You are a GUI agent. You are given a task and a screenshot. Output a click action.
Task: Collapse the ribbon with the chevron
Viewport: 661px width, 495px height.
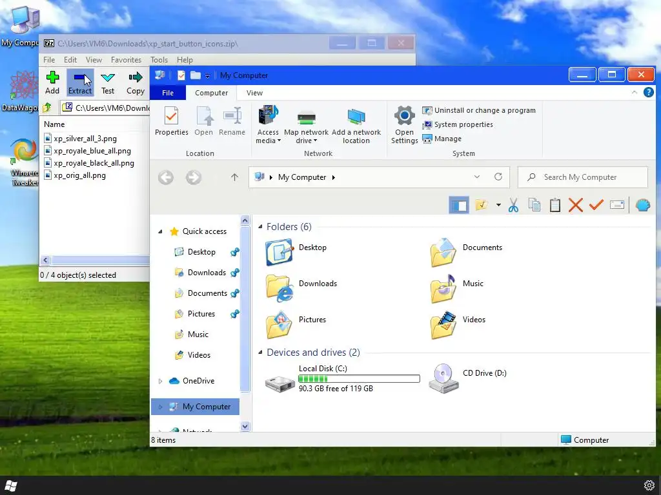tap(635, 92)
